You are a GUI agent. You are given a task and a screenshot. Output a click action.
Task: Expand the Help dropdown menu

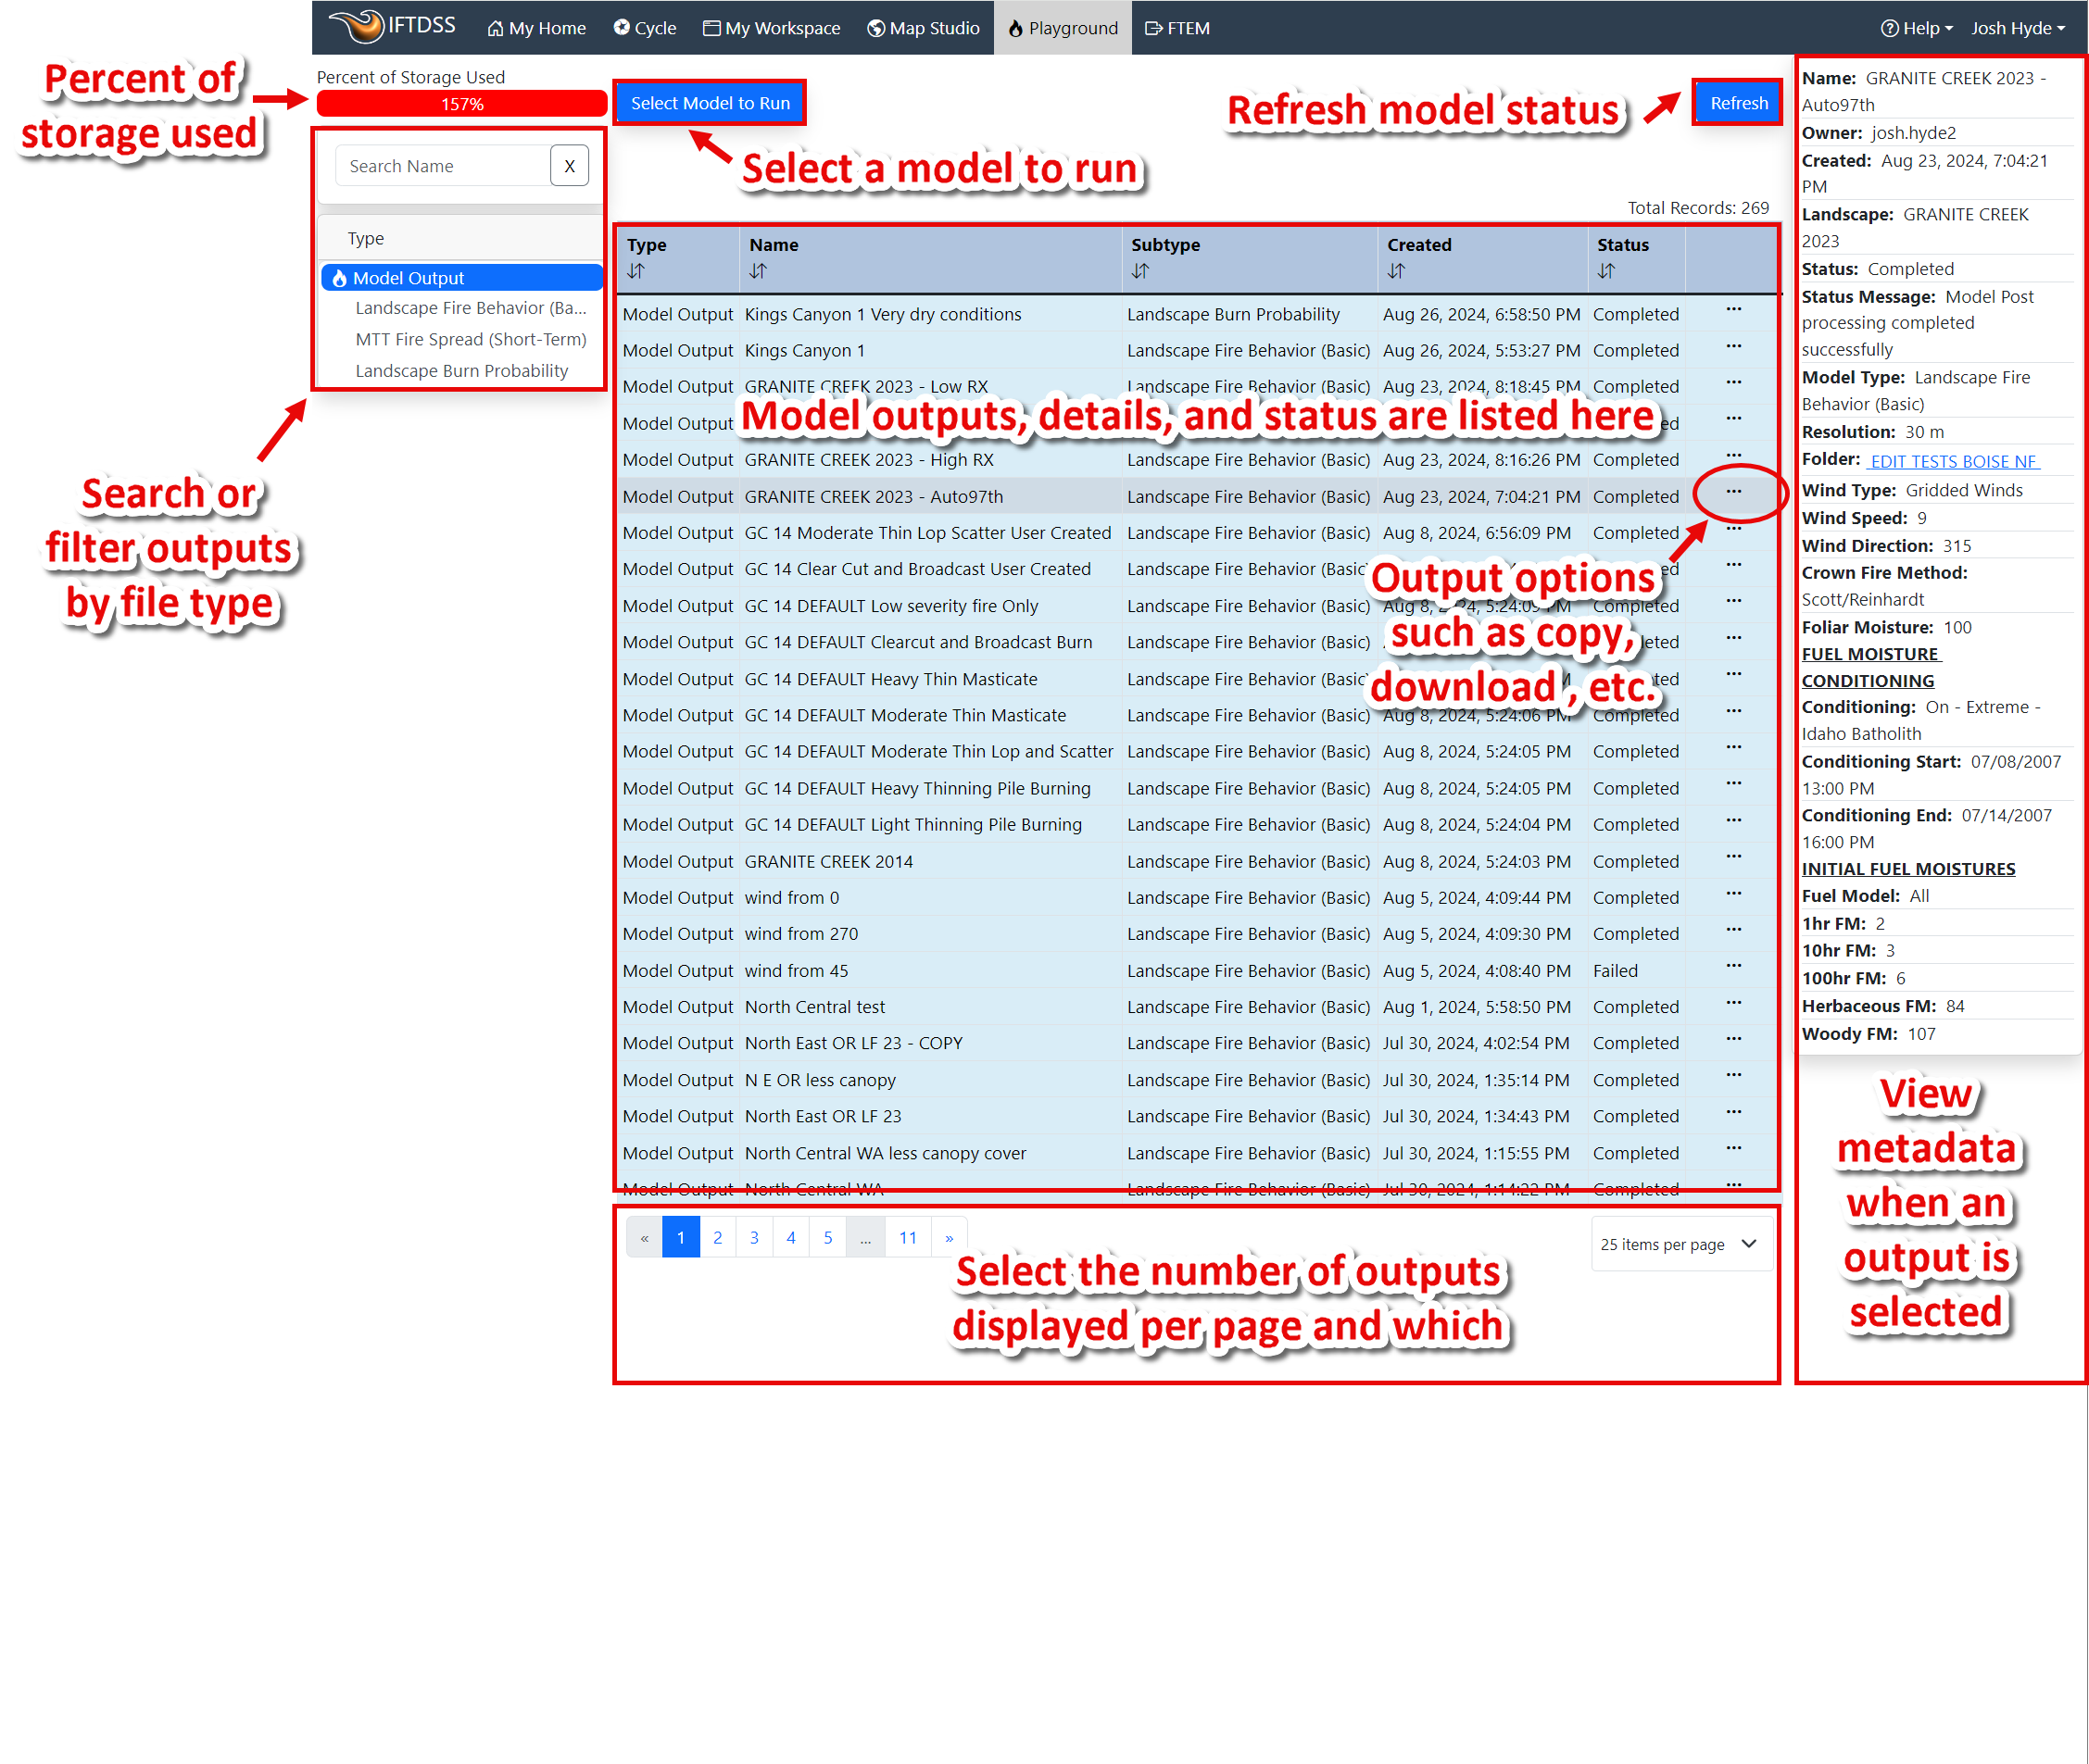tap(1916, 28)
